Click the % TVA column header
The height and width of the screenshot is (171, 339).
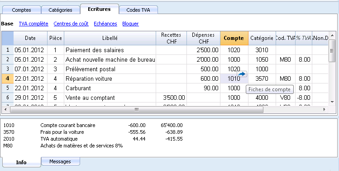pyautogui.click(x=304, y=38)
